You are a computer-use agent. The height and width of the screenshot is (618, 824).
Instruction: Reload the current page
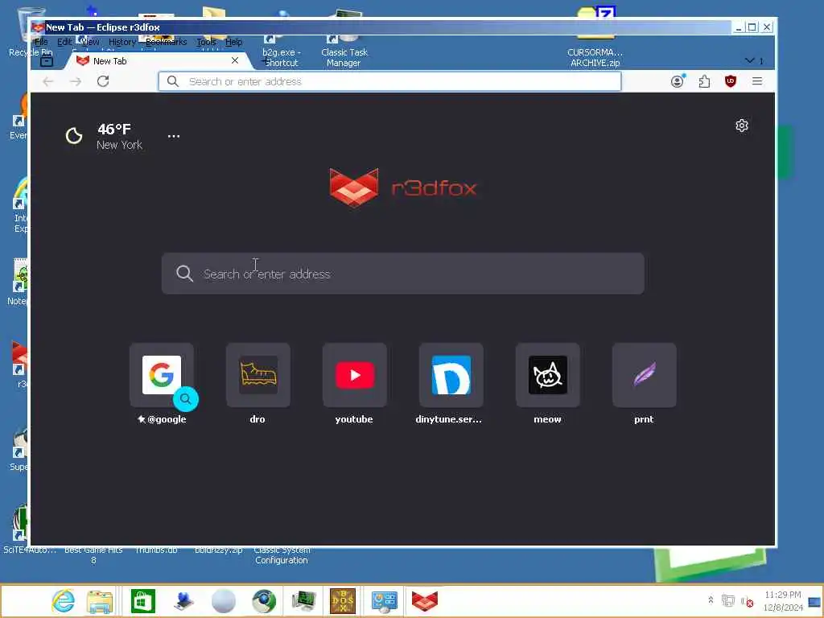point(103,81)
